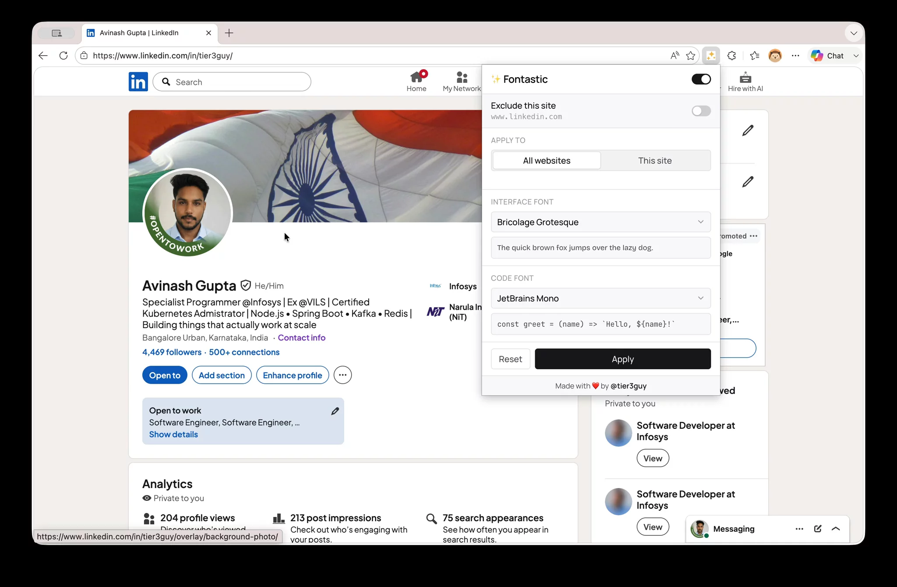Add page to favorites star icon
Image resolution: width=897 pixels, height=587 pixels.
click(x=691, y=56)
